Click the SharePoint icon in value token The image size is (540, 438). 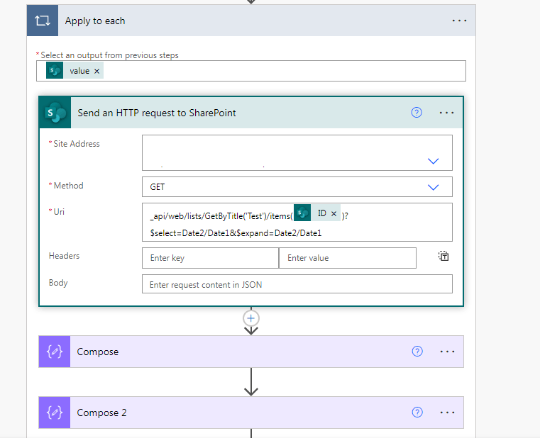[55, 71]
